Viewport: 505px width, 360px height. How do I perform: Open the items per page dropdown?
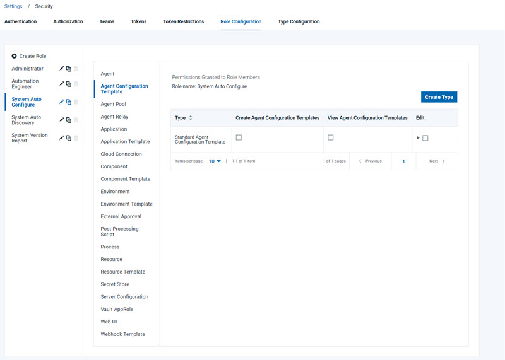(x=215, y=161)
